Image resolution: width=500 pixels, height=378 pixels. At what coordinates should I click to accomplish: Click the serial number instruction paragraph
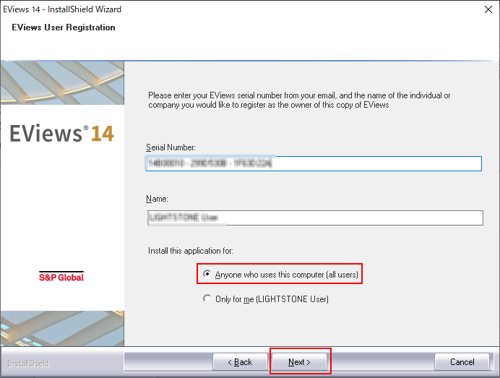(x=299, y=100)
